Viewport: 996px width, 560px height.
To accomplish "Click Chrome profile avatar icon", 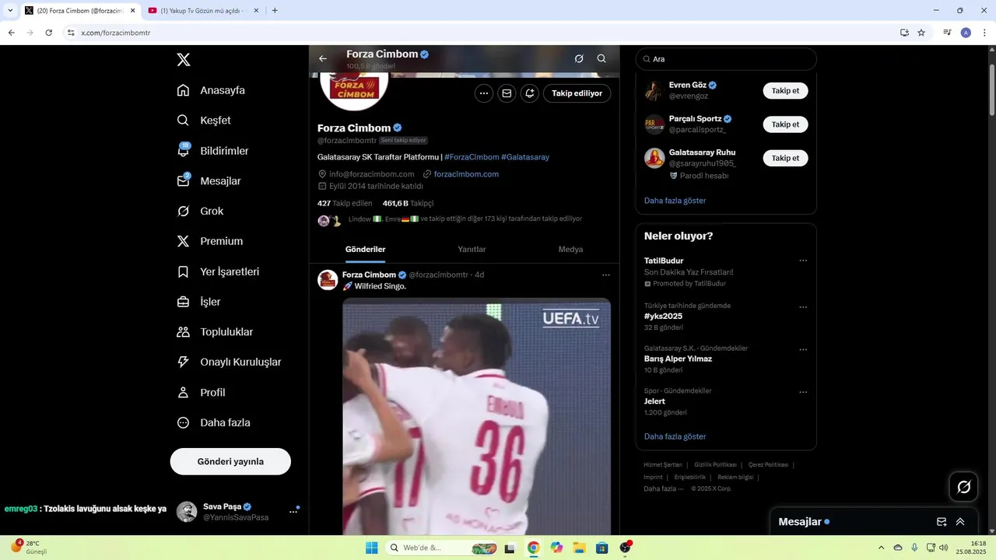I will [966, 33].
